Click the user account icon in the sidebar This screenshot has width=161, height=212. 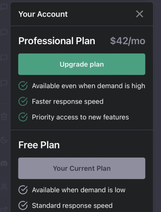(4, 187)
